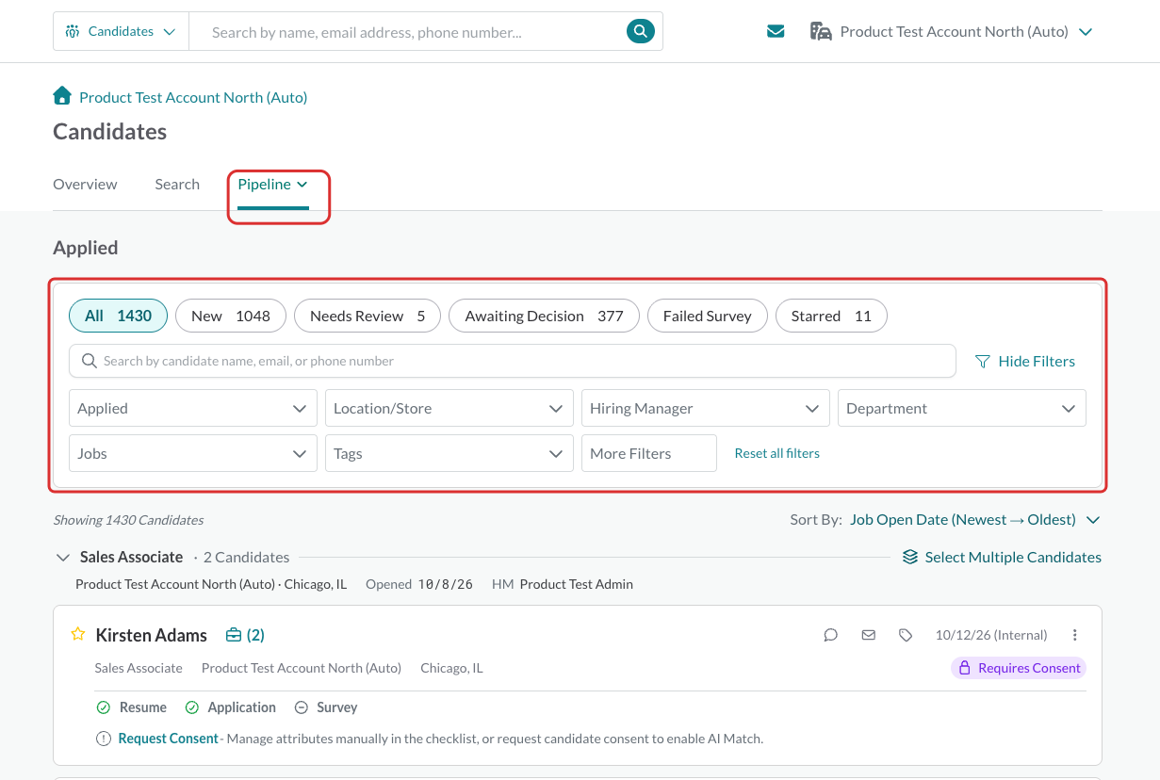The width and height of the screenshot is (1160, 780).
Task: Switch to the Overview tab
Action: (x=85, y=184)
